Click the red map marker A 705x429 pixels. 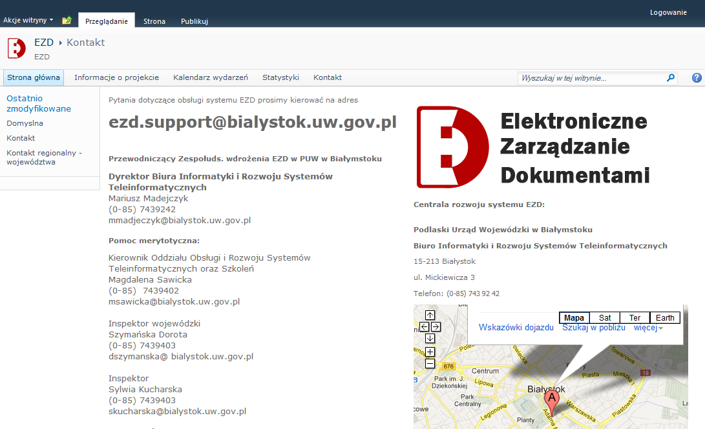[x=552, y=403]
